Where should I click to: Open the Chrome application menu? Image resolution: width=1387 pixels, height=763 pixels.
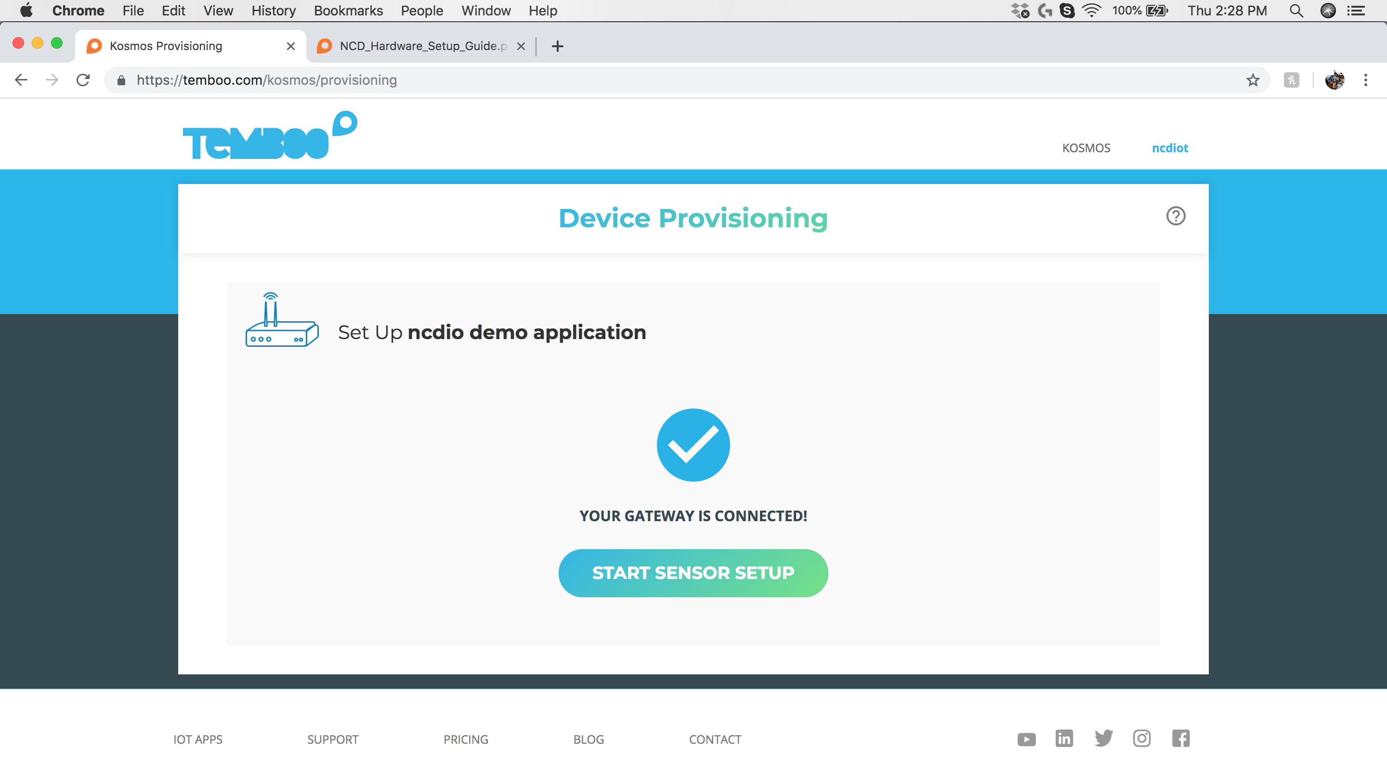click(x=78, y=10)
